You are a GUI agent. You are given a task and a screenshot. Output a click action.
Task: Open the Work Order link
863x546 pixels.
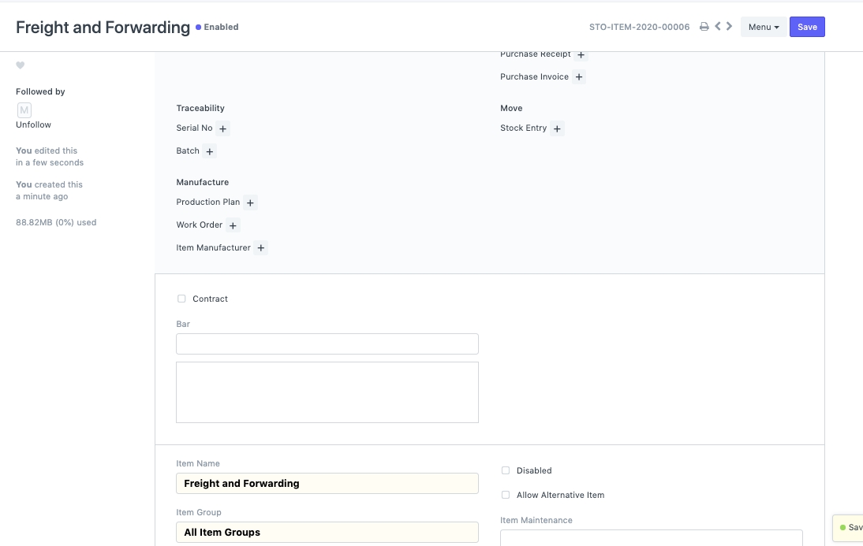click(x=200, y=225)
